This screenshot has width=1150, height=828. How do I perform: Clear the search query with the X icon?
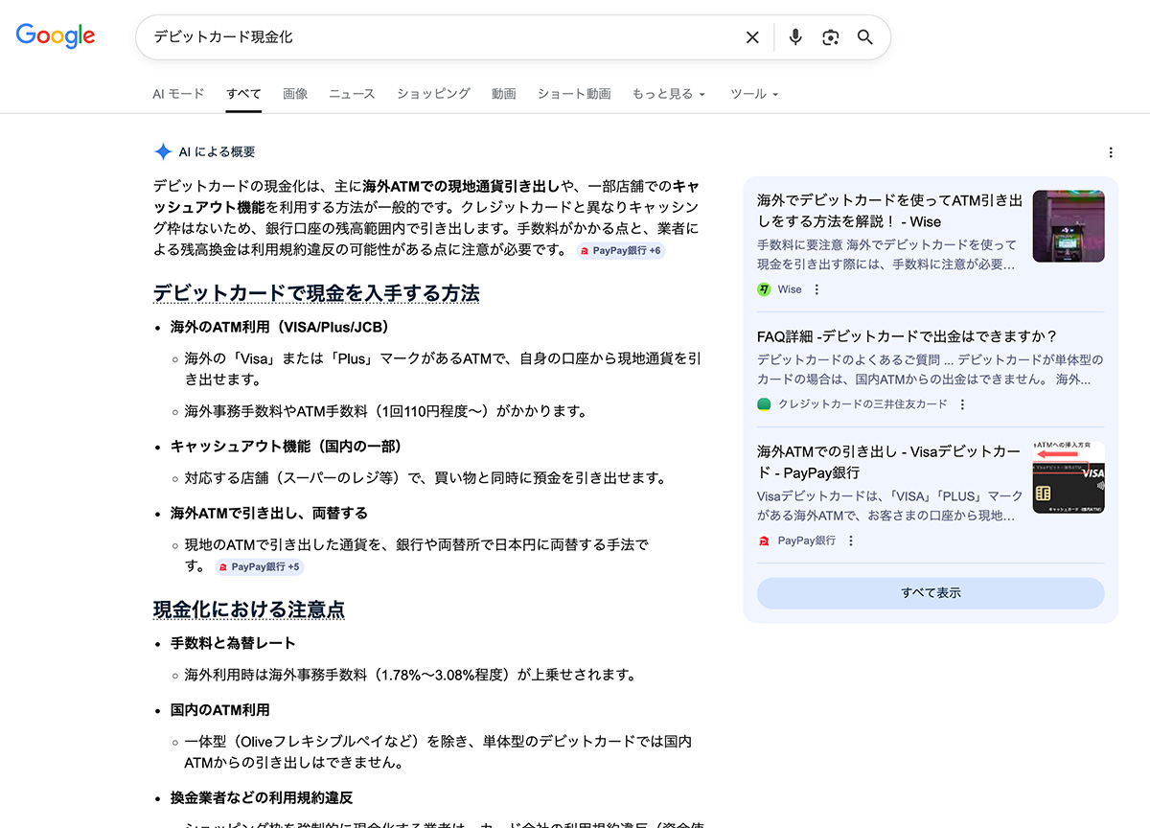752,36
